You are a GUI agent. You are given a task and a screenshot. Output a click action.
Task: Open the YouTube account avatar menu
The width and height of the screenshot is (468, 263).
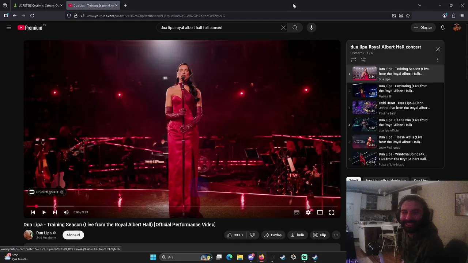457,27
